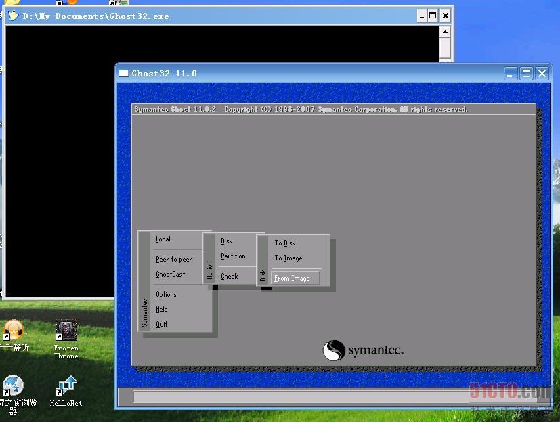Choose To Disk option

tap(285, 243)
